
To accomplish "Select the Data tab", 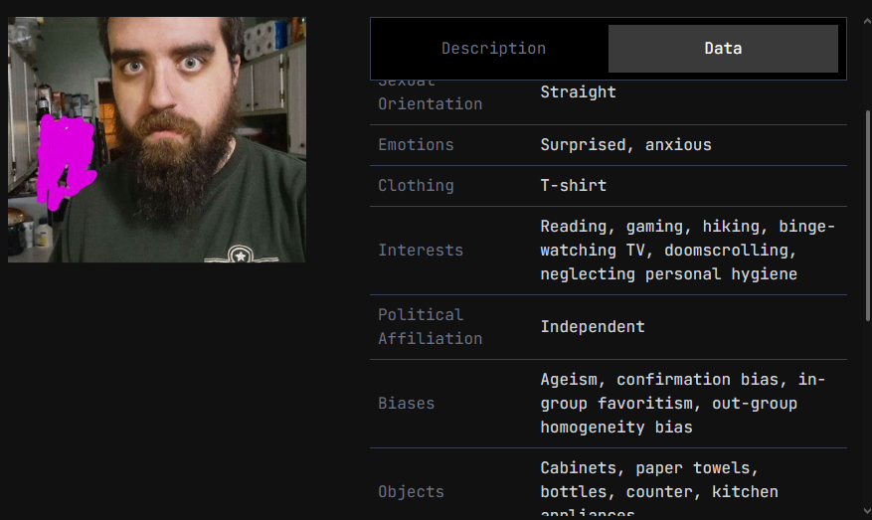I will tap(723, 49).
